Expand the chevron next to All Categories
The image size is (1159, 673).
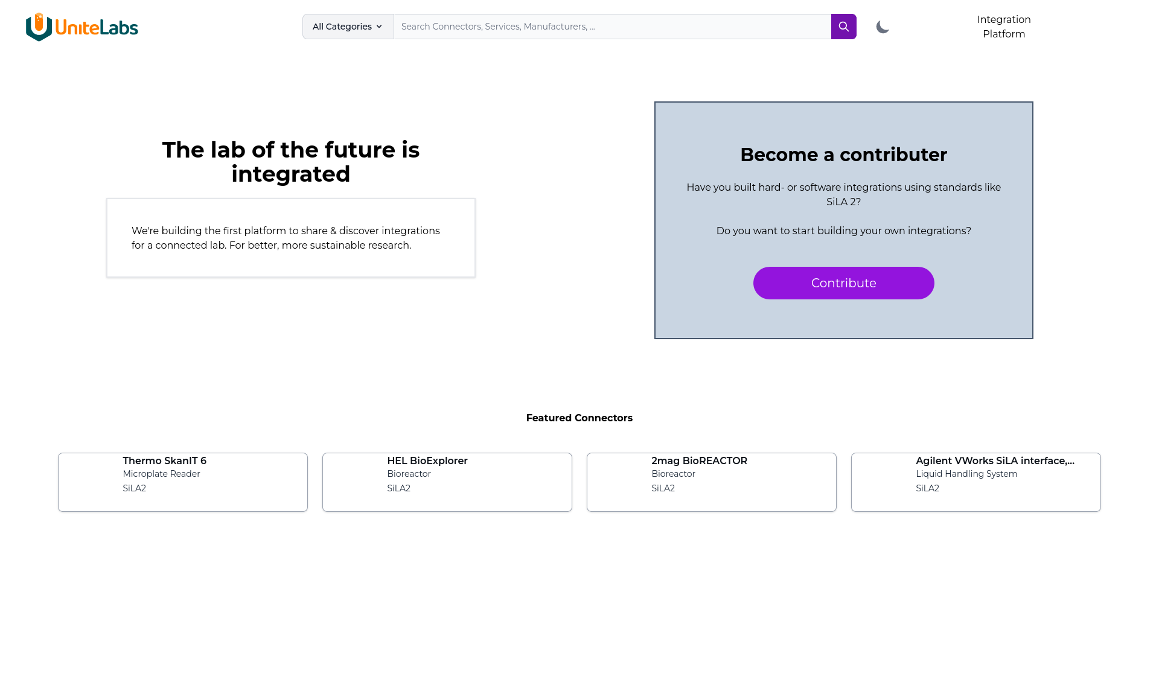pos(379,27)
